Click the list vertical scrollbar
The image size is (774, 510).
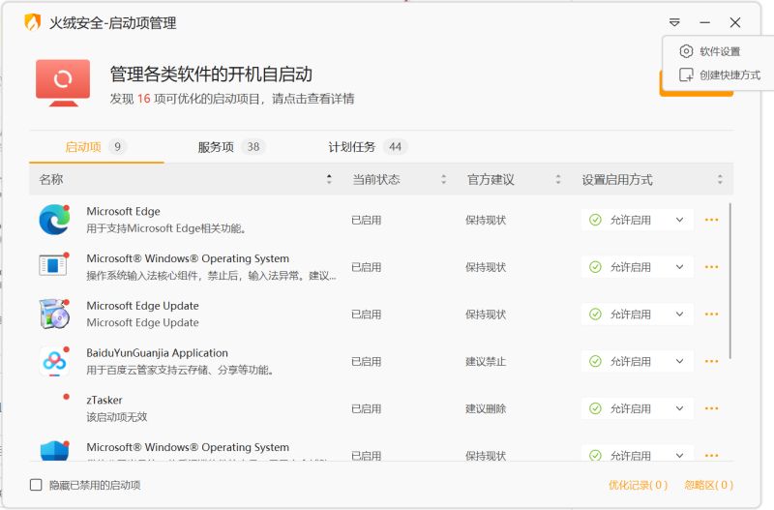tap(730, 281)
